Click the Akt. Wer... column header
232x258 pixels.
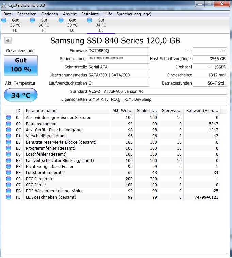coord(122,110)
